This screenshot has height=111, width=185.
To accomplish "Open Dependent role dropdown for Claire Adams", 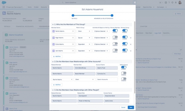I will coord(84,44).
